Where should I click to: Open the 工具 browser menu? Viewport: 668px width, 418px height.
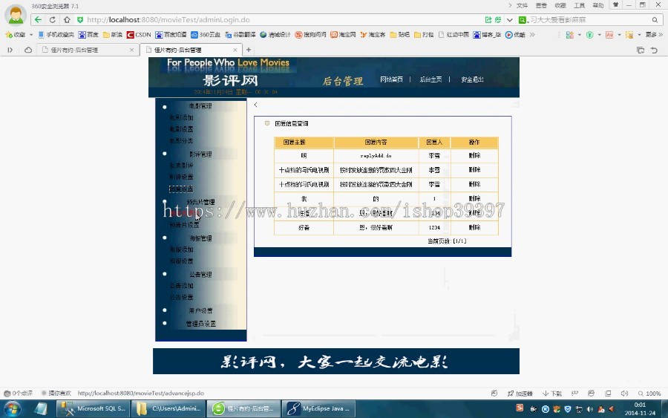(x=579, y=5)
